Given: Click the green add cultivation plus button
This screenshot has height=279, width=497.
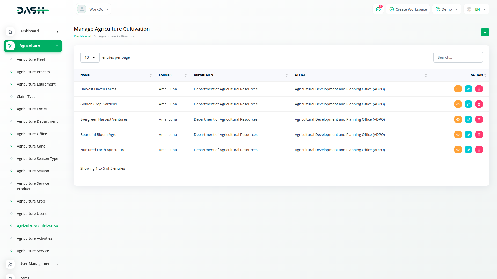Looking at the screenshot, I should coord(485,33).
